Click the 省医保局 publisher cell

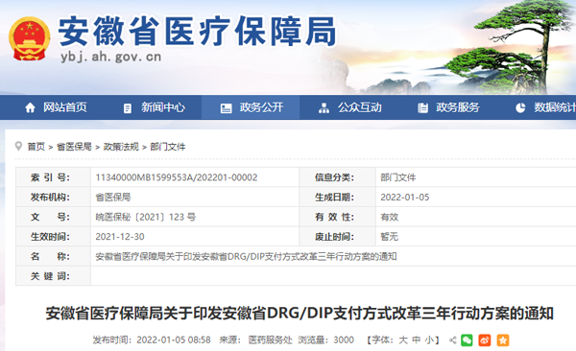[113, 198]
